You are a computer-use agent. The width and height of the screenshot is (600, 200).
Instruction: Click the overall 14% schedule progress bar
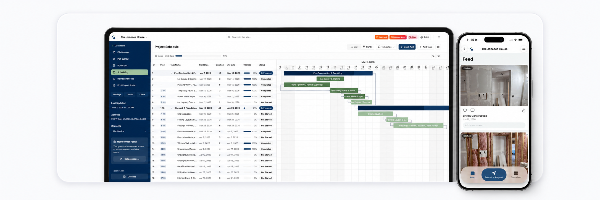click(x=198, y=56)
